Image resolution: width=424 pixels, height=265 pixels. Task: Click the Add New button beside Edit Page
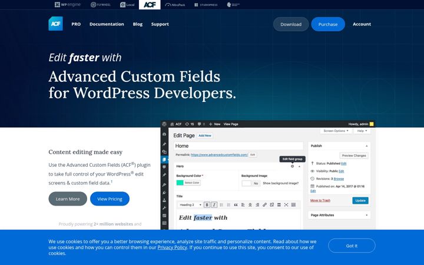[205, 135]
